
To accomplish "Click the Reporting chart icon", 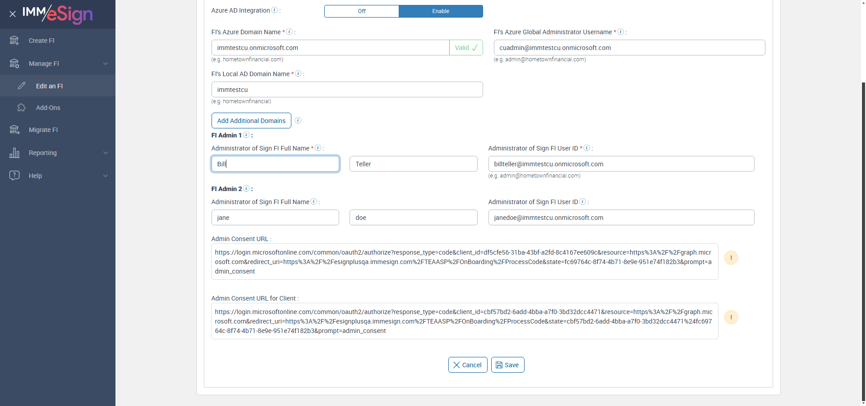I will pos(14,153).
